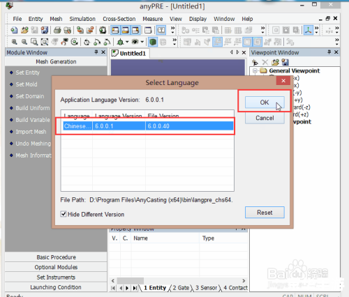
Task: Uncheck Hide Different Version checkbox
Action: click(x=64, y=214)
